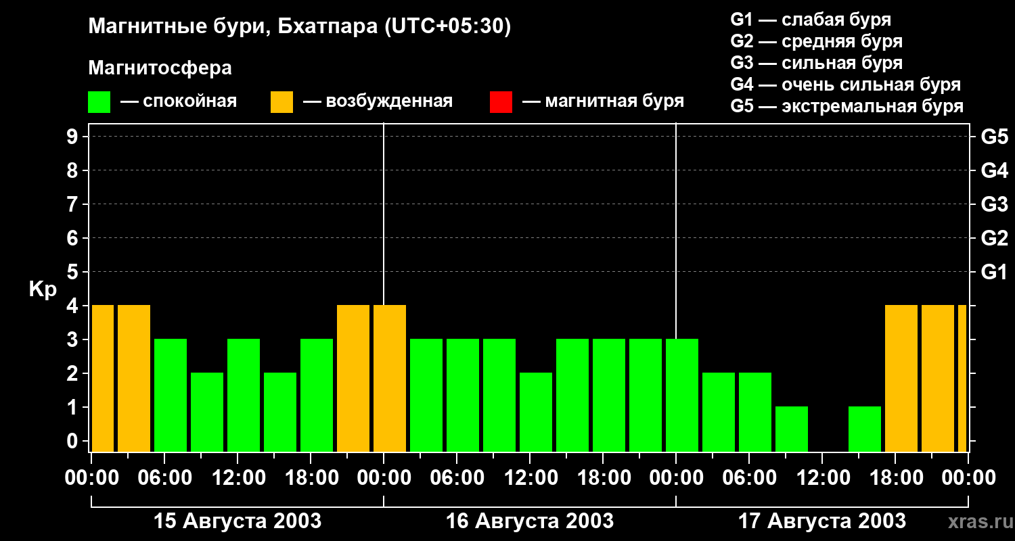The width and height of the screenshot is (1015, 541).
Task: Click the 15 Августа 2003 date label
Action: pos(238,521)
